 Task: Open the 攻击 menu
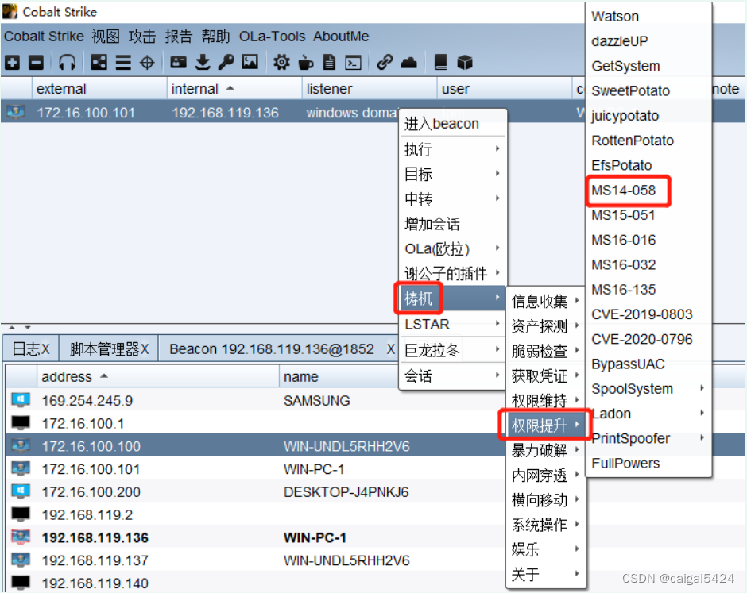pos(142,37)
